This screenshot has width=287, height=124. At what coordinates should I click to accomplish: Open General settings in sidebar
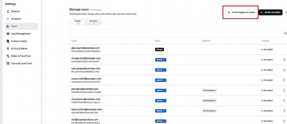coord(21,11)
